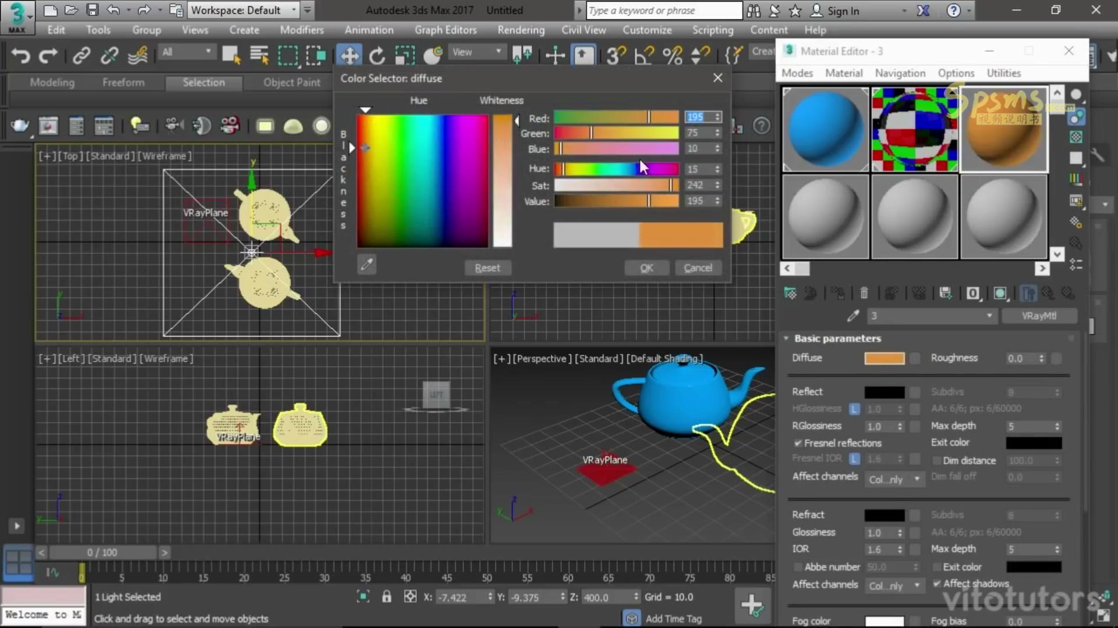This screenshot has height=628, width=1118.
Task: Activate the Select and Rotate tool
Action: [x=377, y=55]
